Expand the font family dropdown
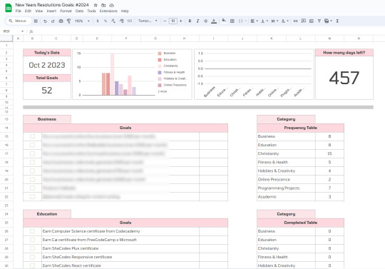This screenshot has height=269, width=385. [x=148, y=21]
